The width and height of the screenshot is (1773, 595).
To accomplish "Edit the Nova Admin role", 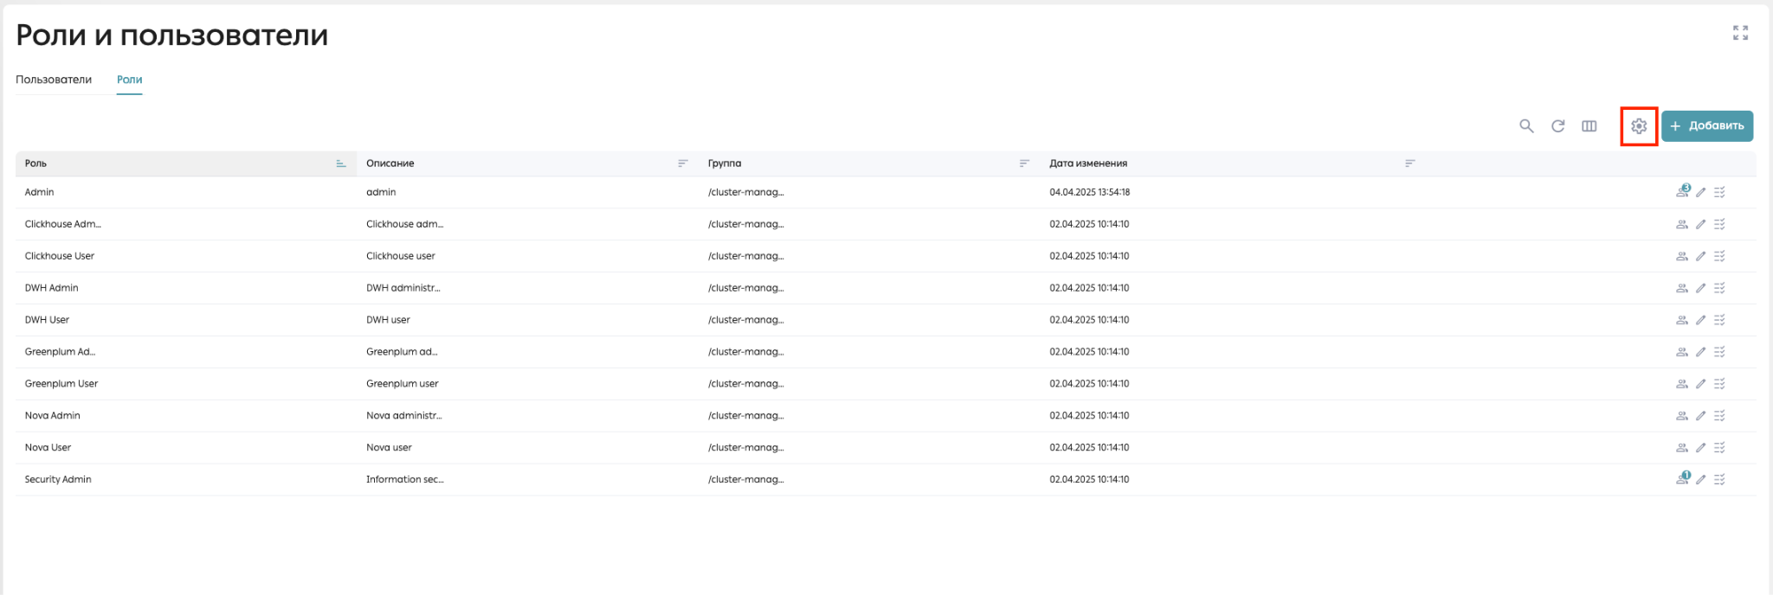I will click(1701, 416).
